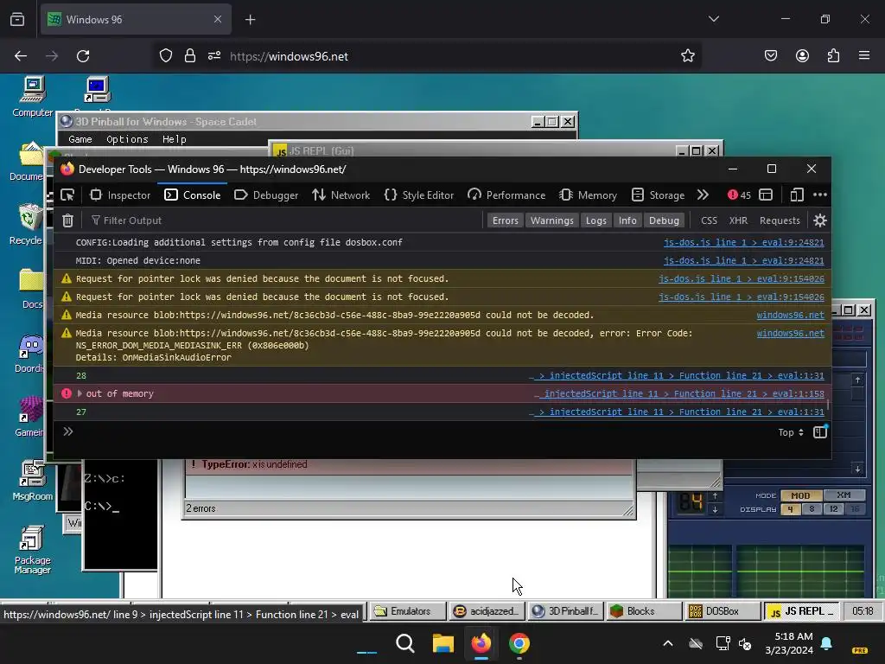Select MOD mode in the tracker
This screenshot has height=664, width=885.
tap(800, 495)
